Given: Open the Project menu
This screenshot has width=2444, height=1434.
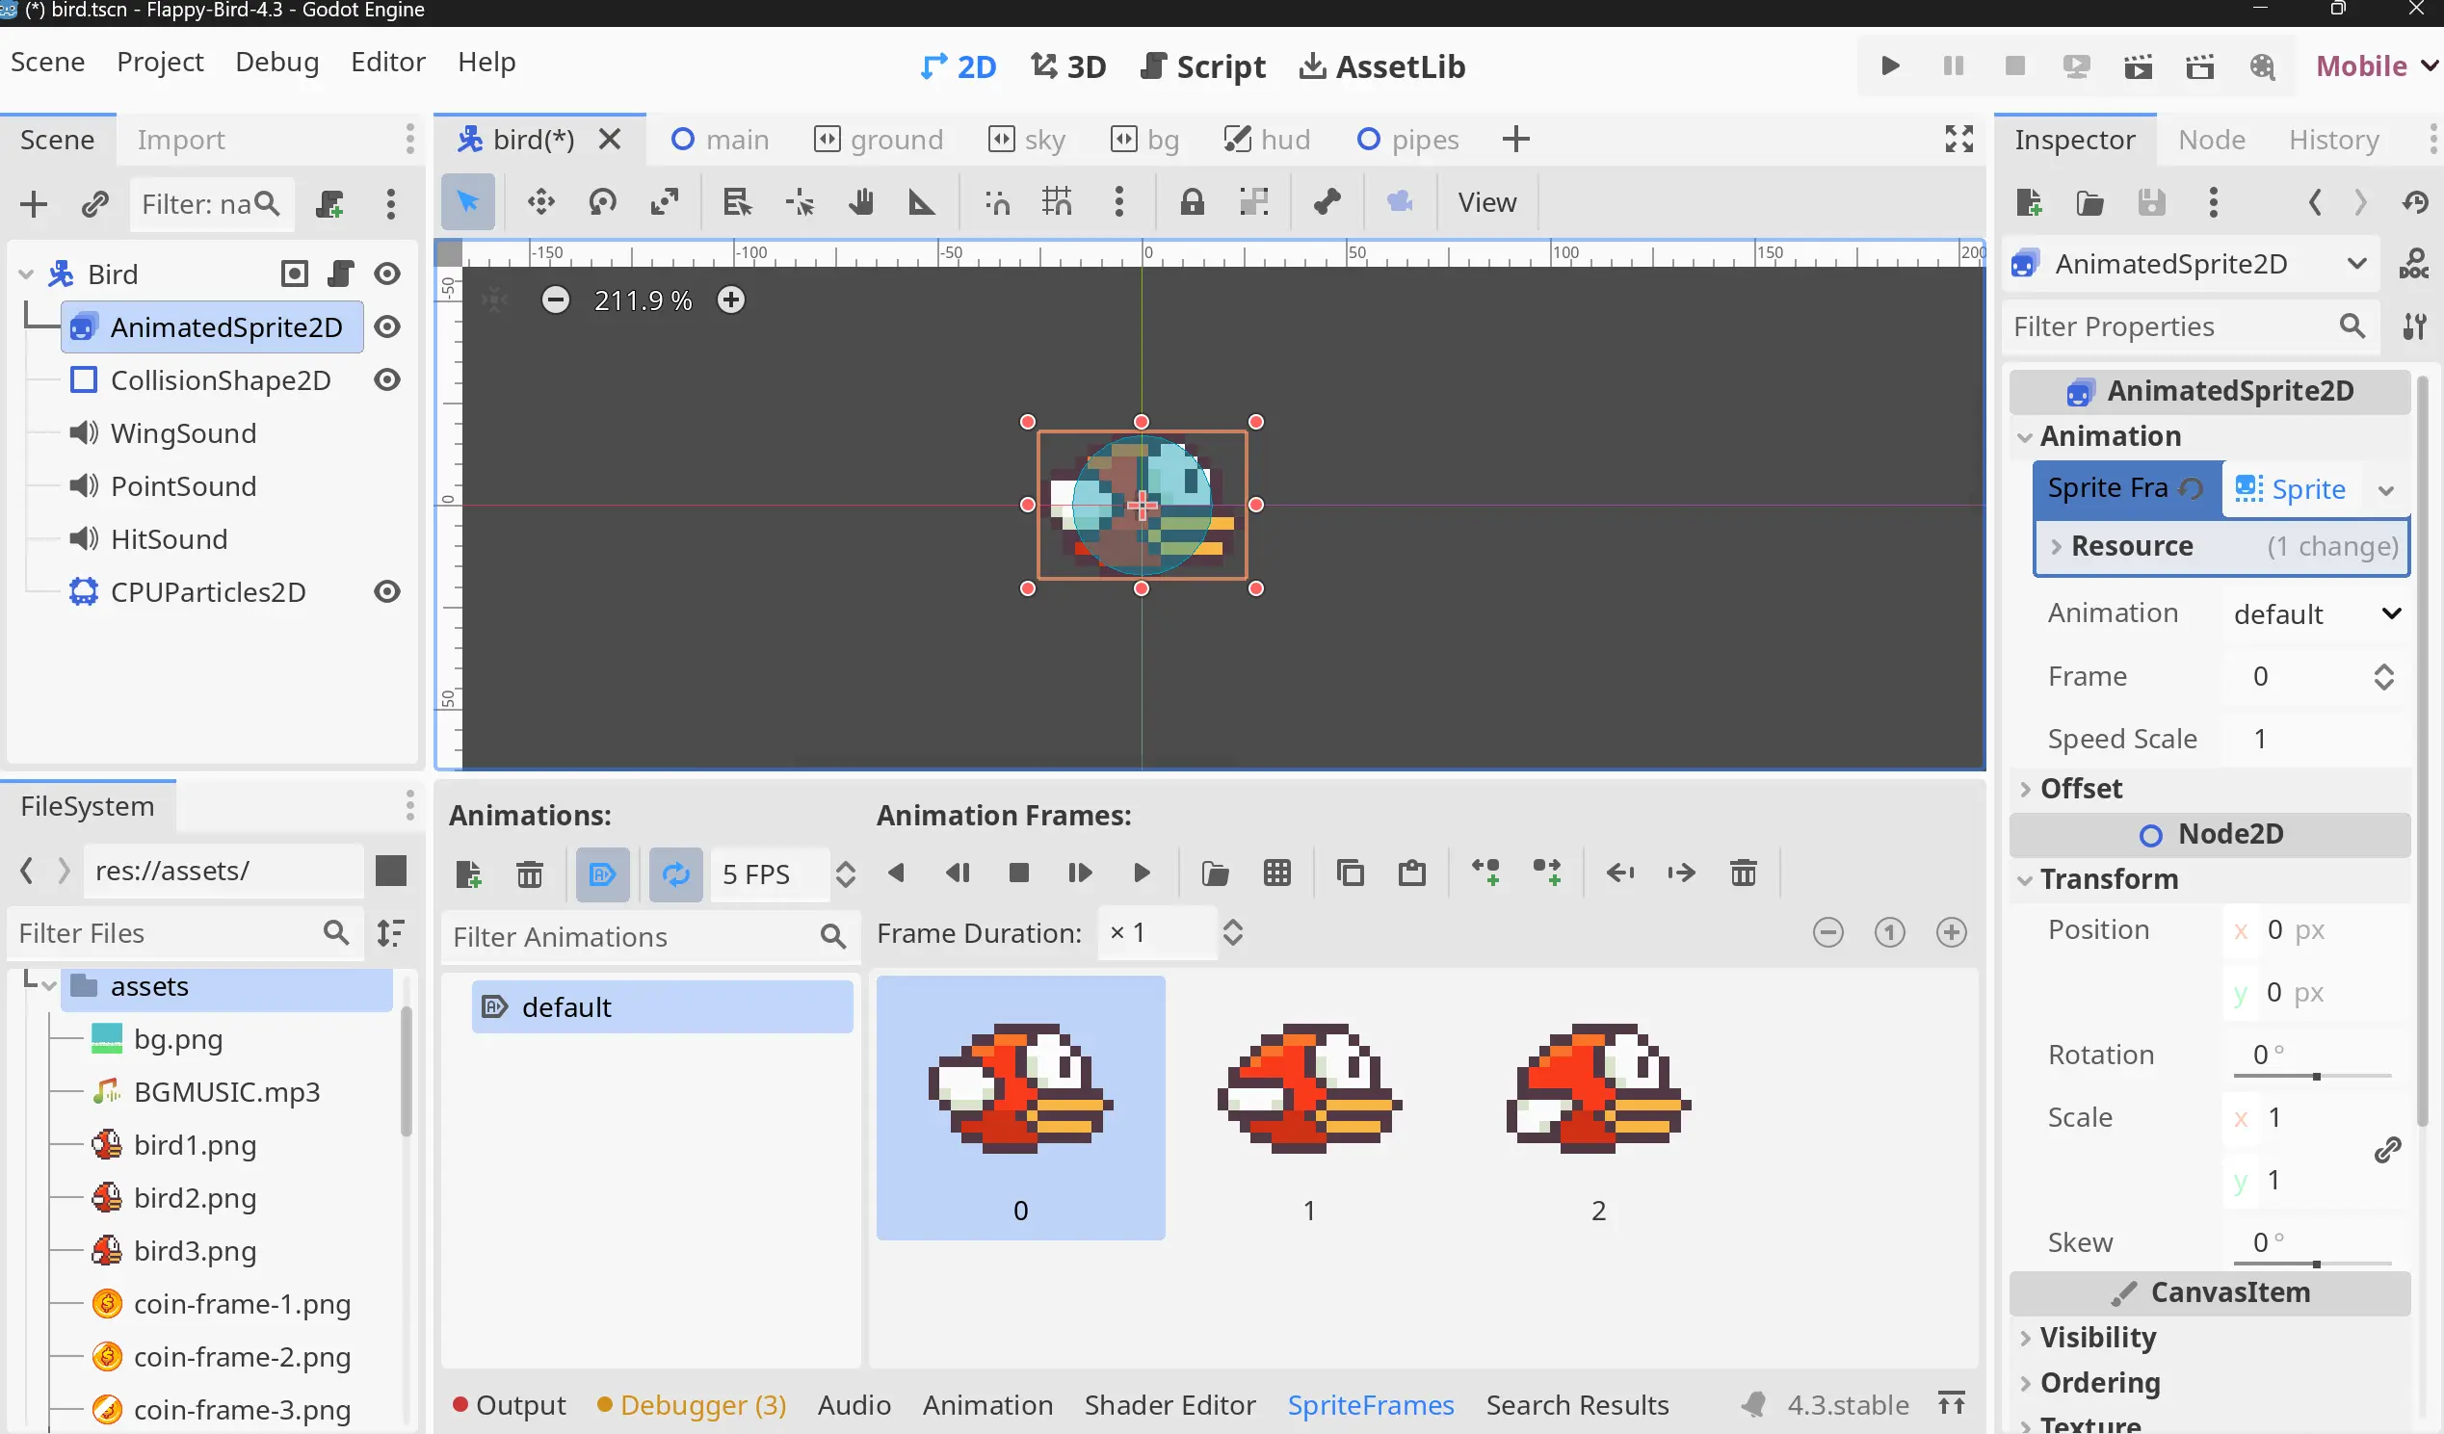Looking at the screenshot, I should 160,62.
